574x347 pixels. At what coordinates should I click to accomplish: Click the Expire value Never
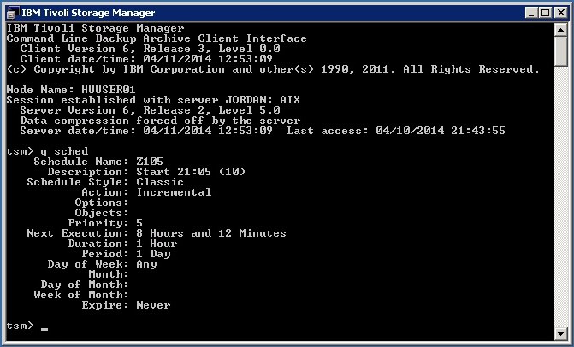point(153,305)
